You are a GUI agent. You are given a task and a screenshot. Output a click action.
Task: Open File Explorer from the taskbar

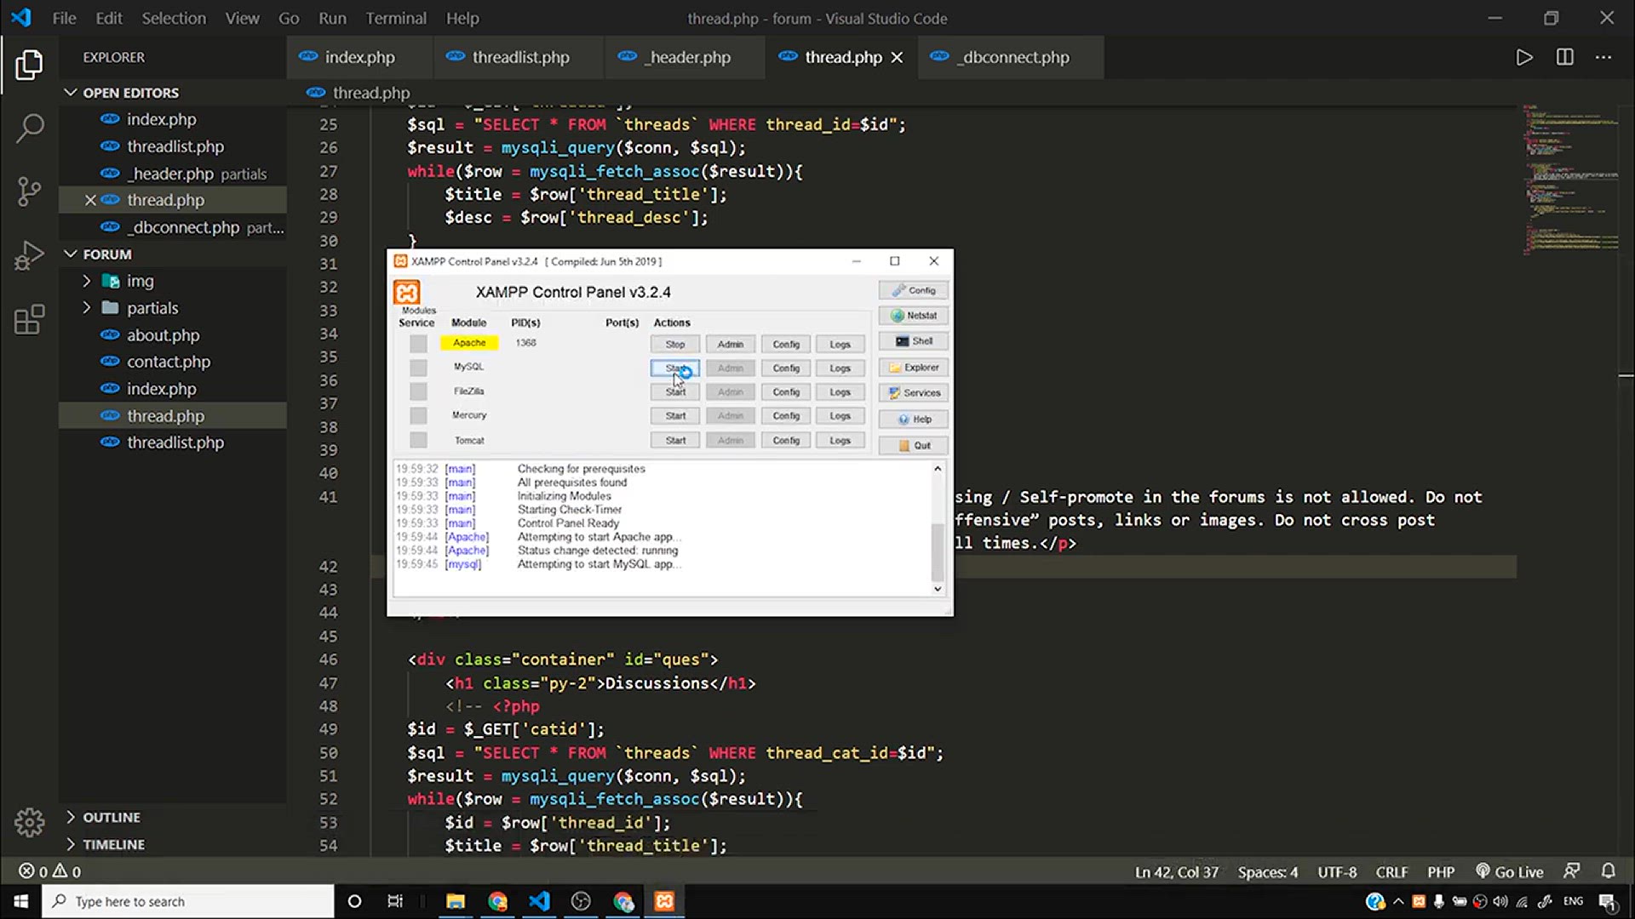click(x=456, y=901)
